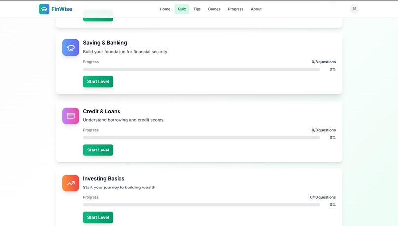
Task: Click the Credit & Loans heading
Action: tap(102, 111)
